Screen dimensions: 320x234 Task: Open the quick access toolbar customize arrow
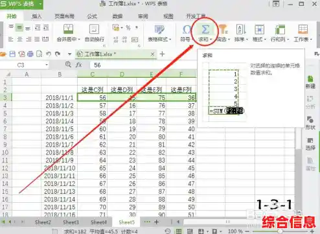point(69,54)
